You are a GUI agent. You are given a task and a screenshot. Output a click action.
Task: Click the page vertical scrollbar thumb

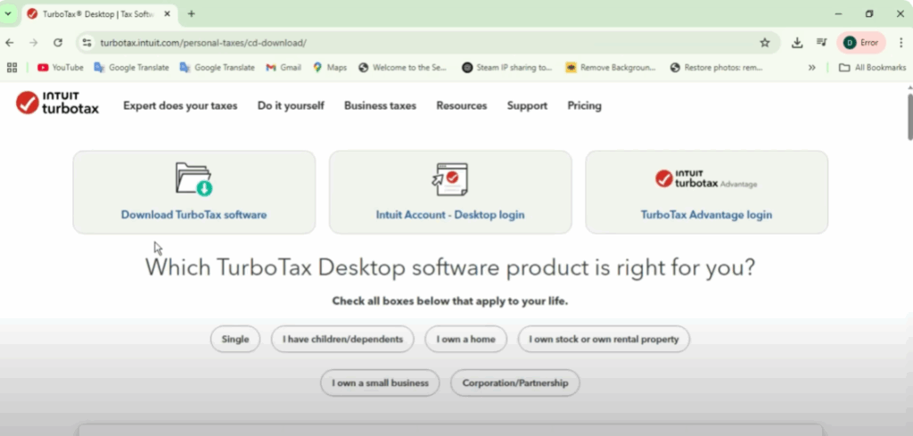[x=909, y=117]
